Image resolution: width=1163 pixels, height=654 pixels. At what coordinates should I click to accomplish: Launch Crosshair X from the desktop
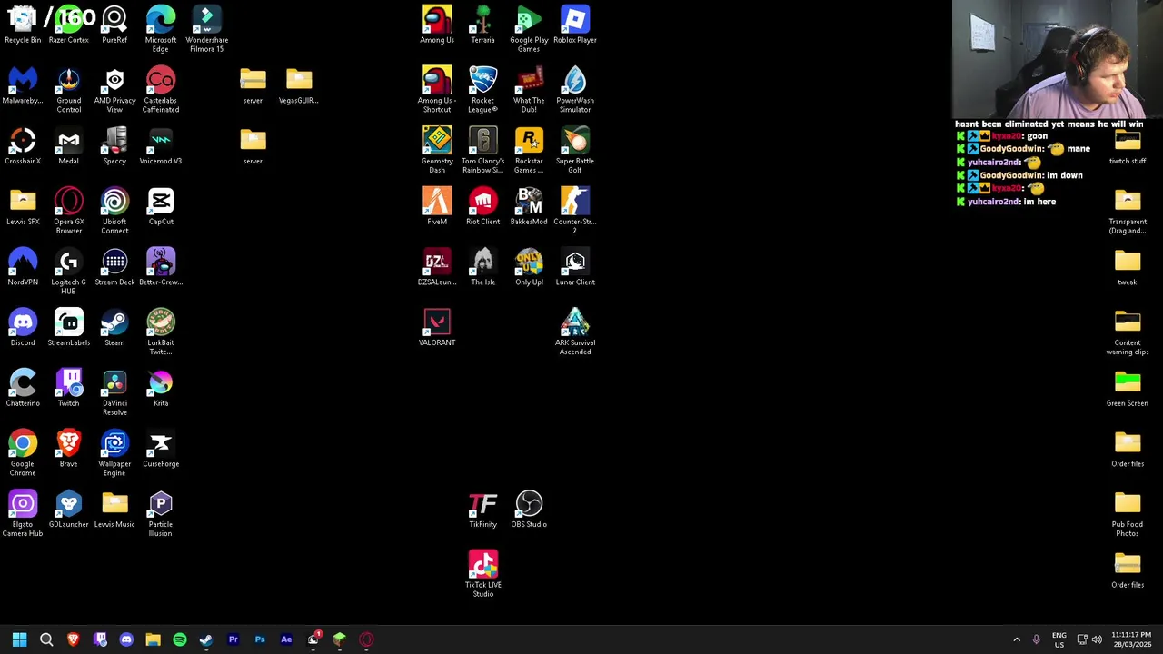pos(23,146)
